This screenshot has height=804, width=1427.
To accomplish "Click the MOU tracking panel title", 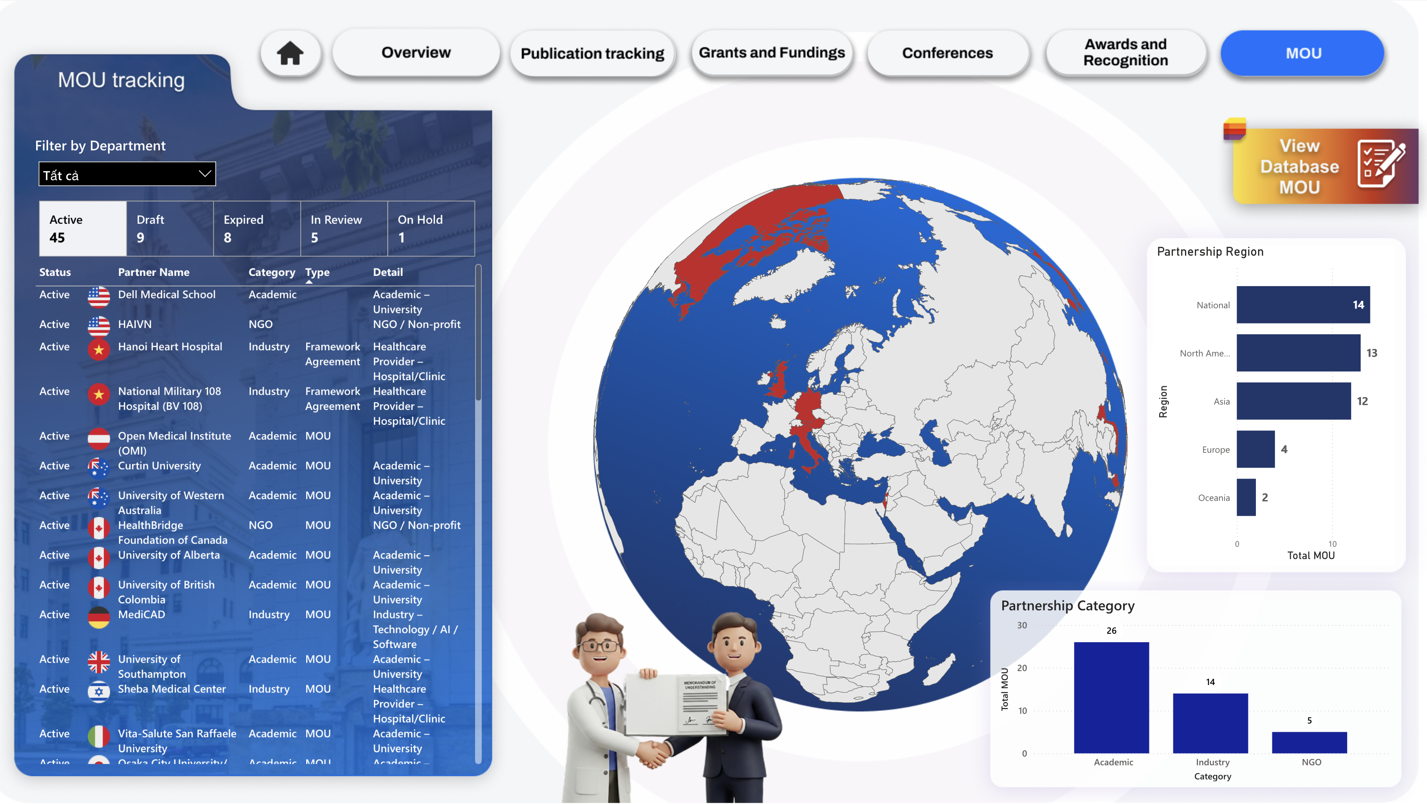I will (x=121, y=80).
